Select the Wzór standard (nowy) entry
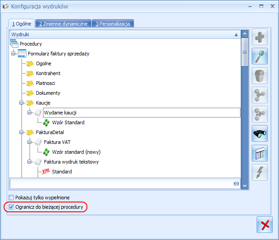 76,152
